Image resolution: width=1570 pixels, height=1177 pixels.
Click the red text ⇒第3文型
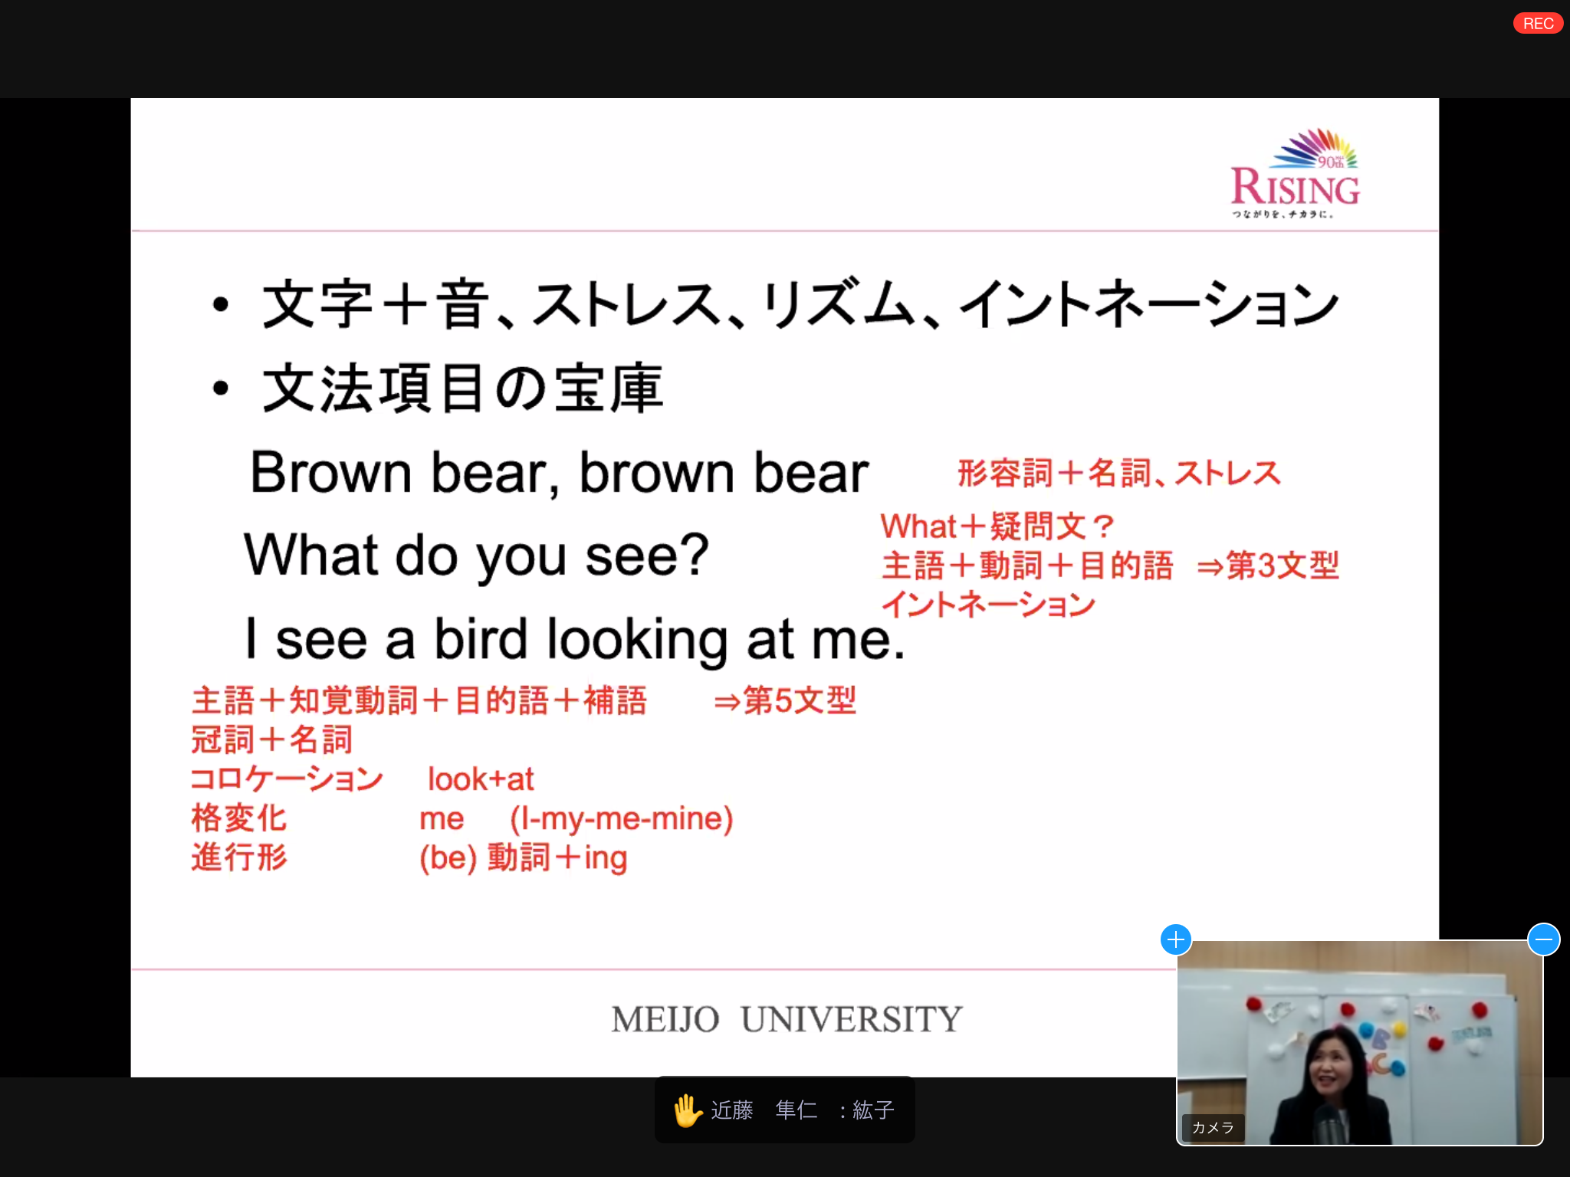coord(1268,566)
